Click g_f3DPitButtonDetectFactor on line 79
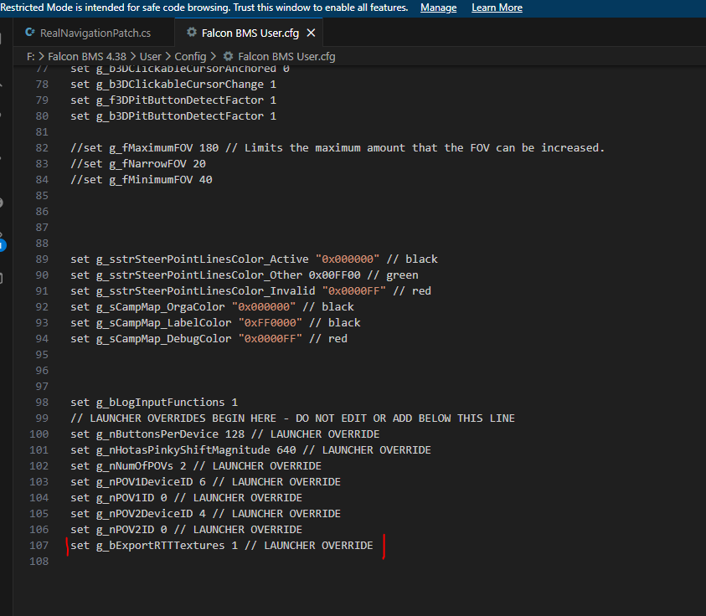The width and height of the screenshot is (706, 616). pos(180,100)
